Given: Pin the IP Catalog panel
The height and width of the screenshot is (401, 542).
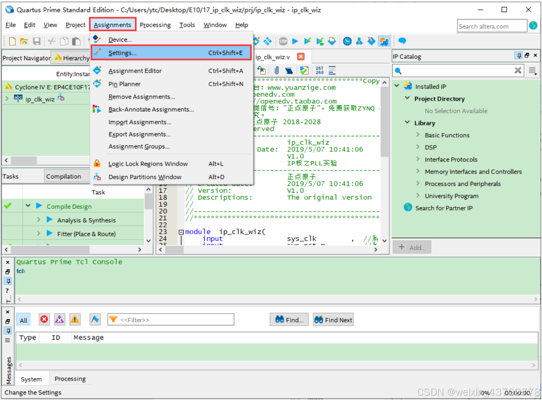Looking at the screenshot, I should [x=519, y=55].
